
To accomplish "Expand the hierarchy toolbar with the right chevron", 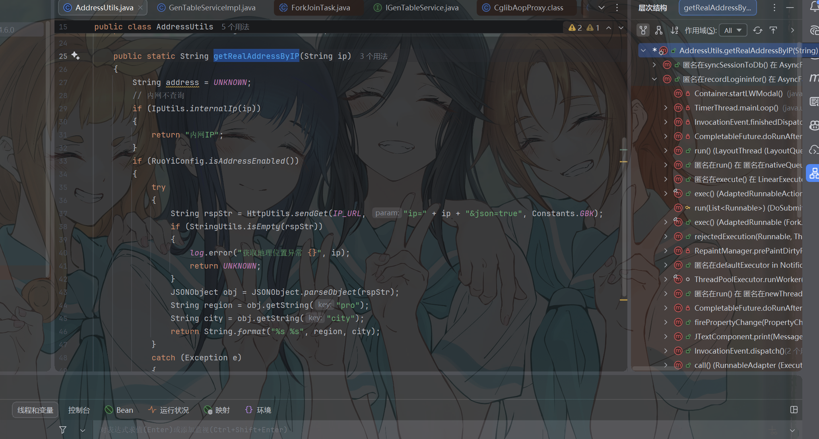I will pos(792,30).
